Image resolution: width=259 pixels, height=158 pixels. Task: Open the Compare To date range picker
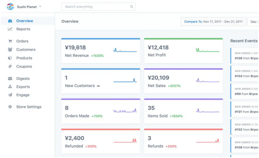tap(213, 21)
